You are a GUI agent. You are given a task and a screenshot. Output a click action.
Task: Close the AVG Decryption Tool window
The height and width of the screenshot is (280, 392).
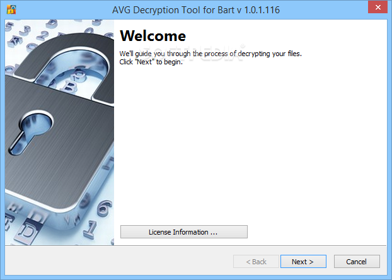pyautogui.click(x=378, y=8)
